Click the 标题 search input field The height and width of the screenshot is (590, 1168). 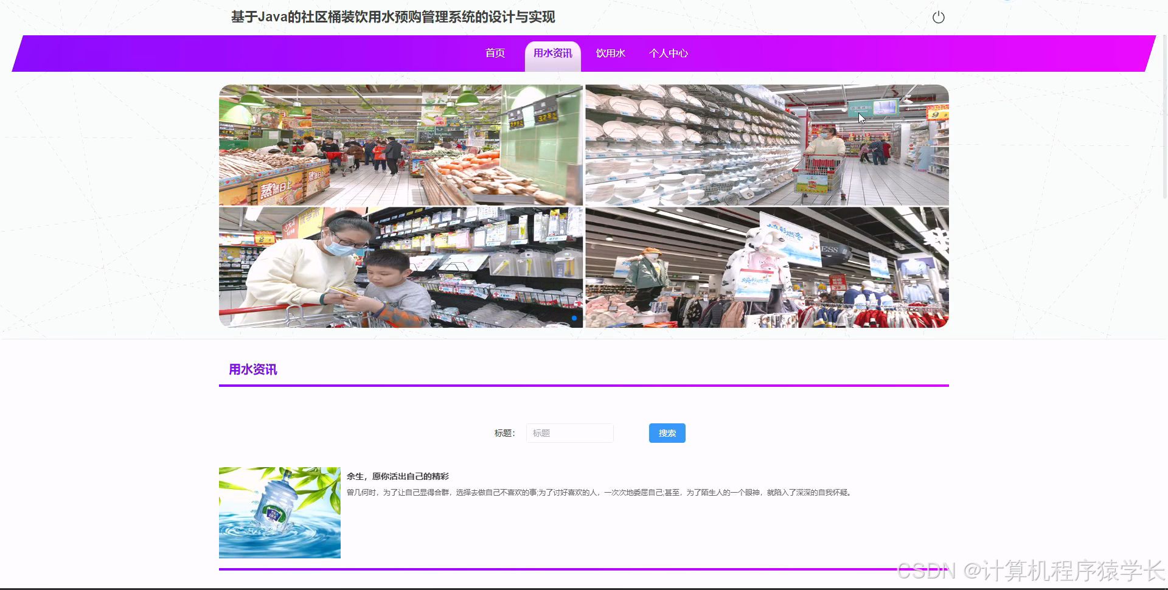(569, 433)
